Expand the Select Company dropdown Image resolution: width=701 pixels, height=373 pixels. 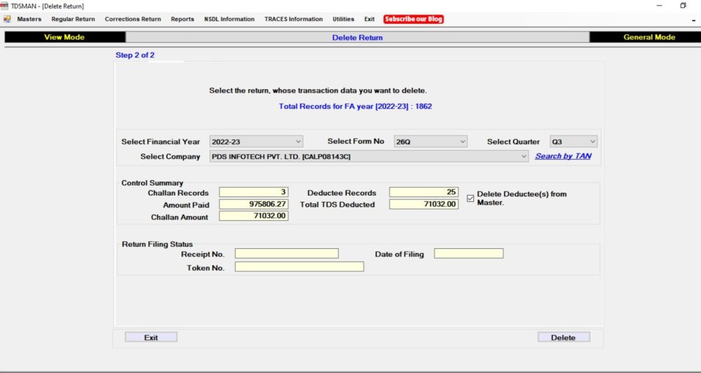pyautogui.click(x=524, y=157)
